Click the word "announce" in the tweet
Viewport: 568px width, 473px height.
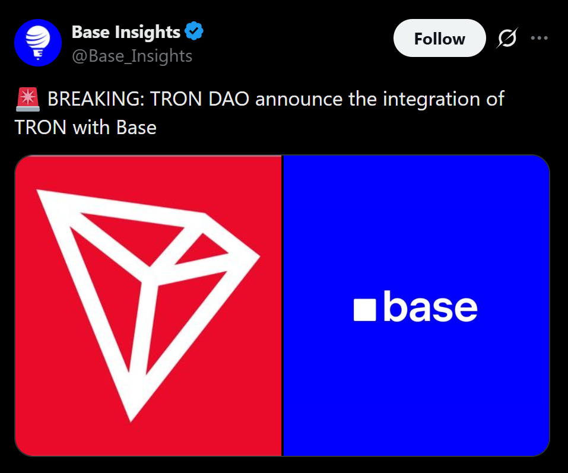pos(299,99)
